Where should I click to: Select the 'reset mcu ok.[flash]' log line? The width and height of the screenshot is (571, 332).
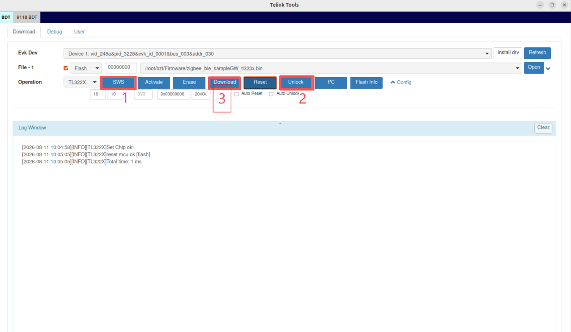[x=86, y=154]
